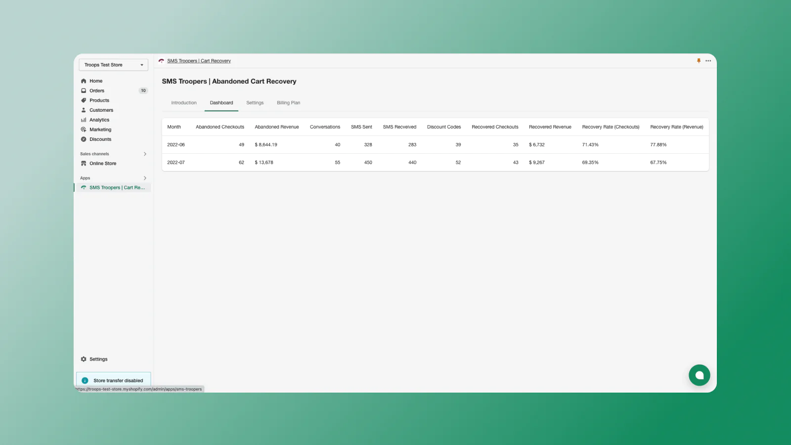Switch to the Introduction tab

coord(184,103)
